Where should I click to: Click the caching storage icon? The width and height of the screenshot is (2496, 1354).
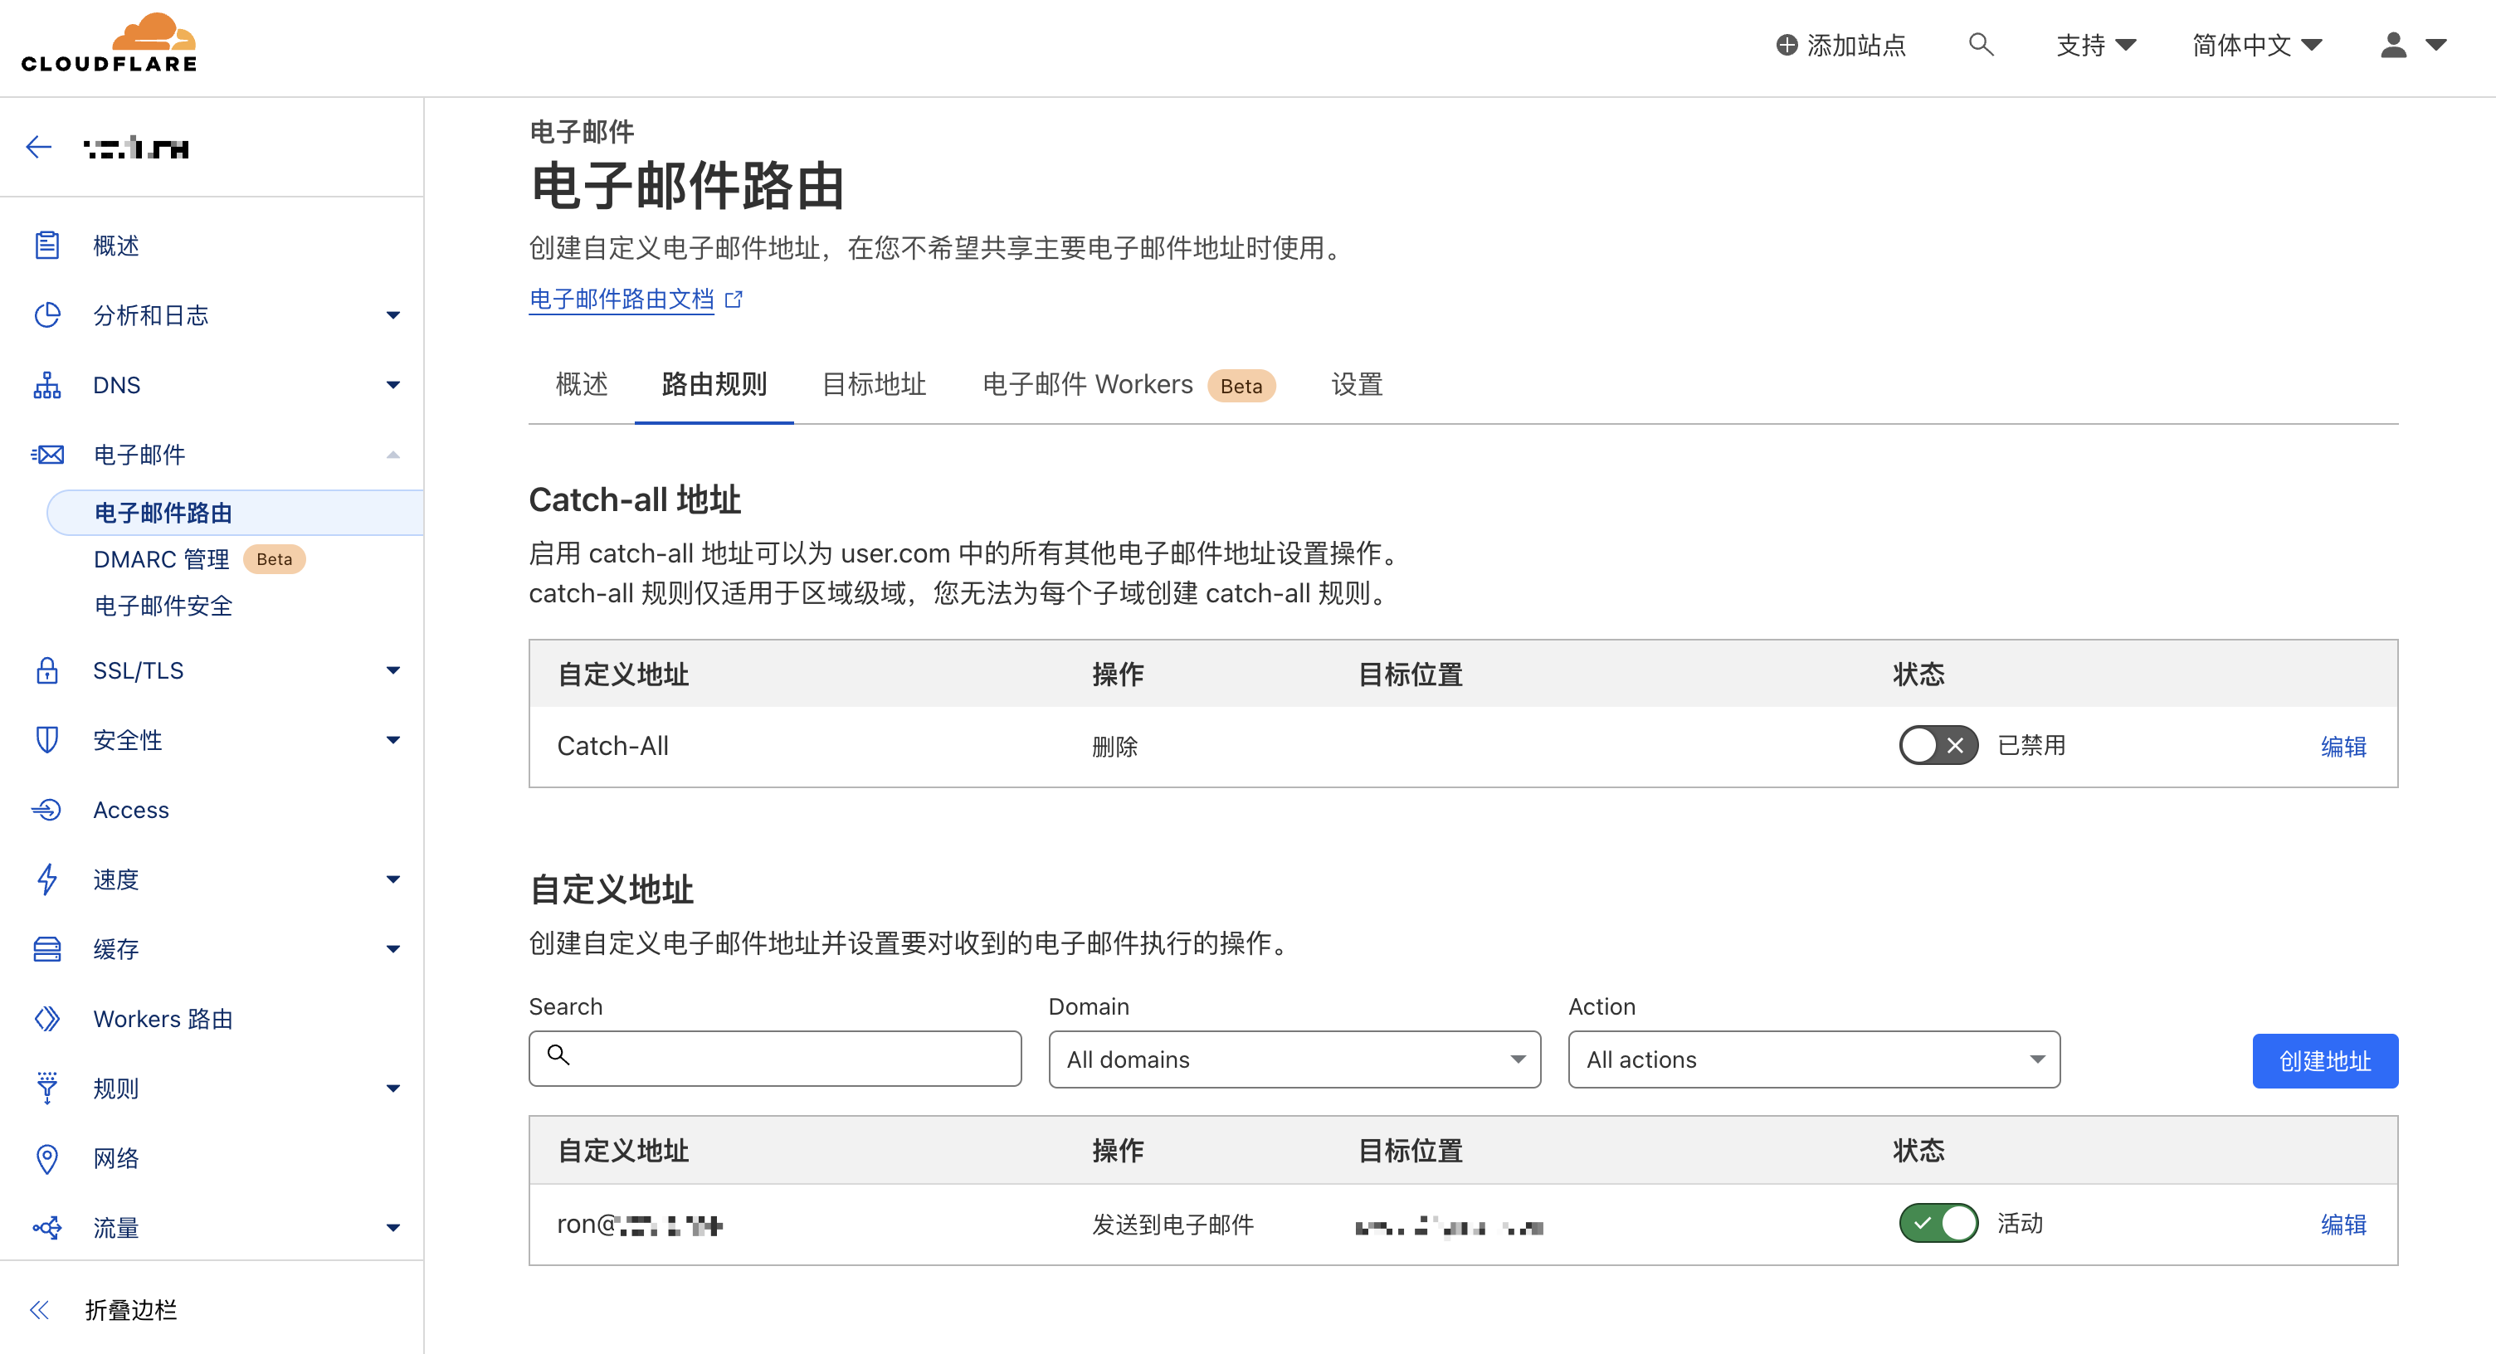[x=46, y=949]
